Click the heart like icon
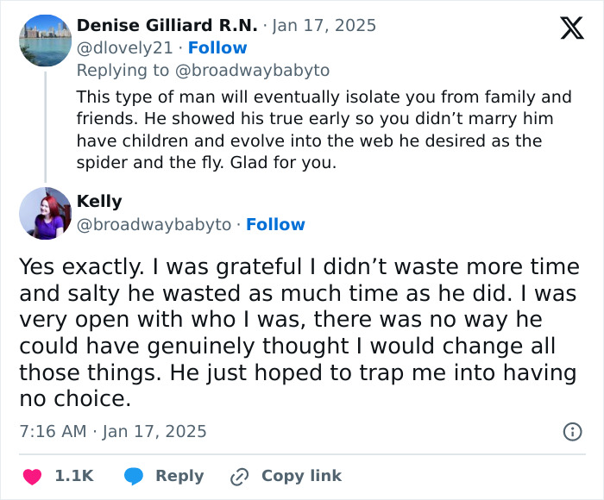604x500 pixels. 32,476
